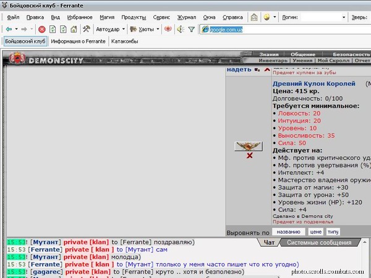371x278 pixels.
Task: Open dropdown arrow next to back button
Action: pyautogui.click(x=16, y=29)
